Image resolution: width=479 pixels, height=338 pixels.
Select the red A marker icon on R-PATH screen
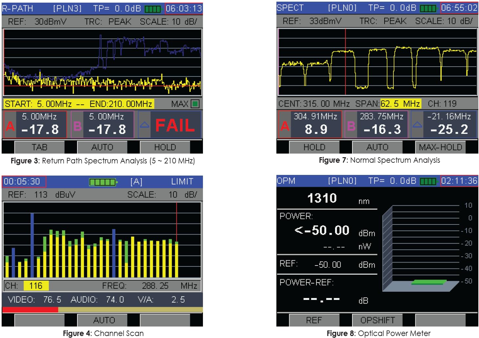10,126
